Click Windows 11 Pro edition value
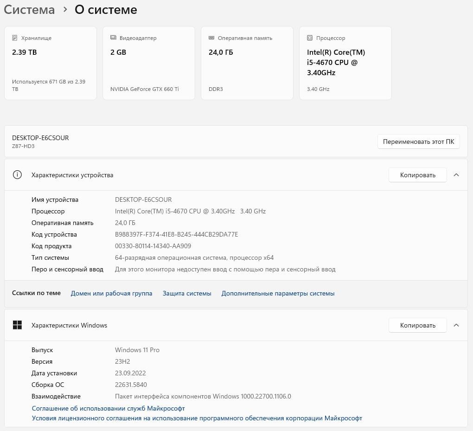473x431 pixels. click(x=137, y=350)
